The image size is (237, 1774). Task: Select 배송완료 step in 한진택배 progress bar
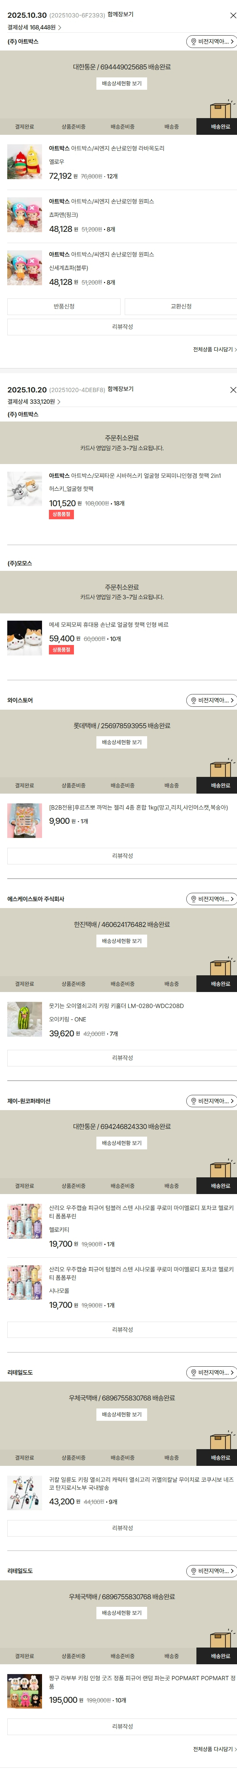click(220, 984)
